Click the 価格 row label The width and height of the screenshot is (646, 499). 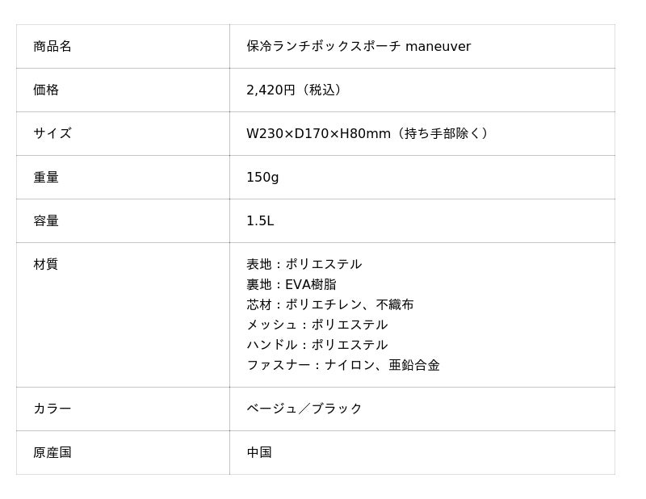[x=46, y=90]
